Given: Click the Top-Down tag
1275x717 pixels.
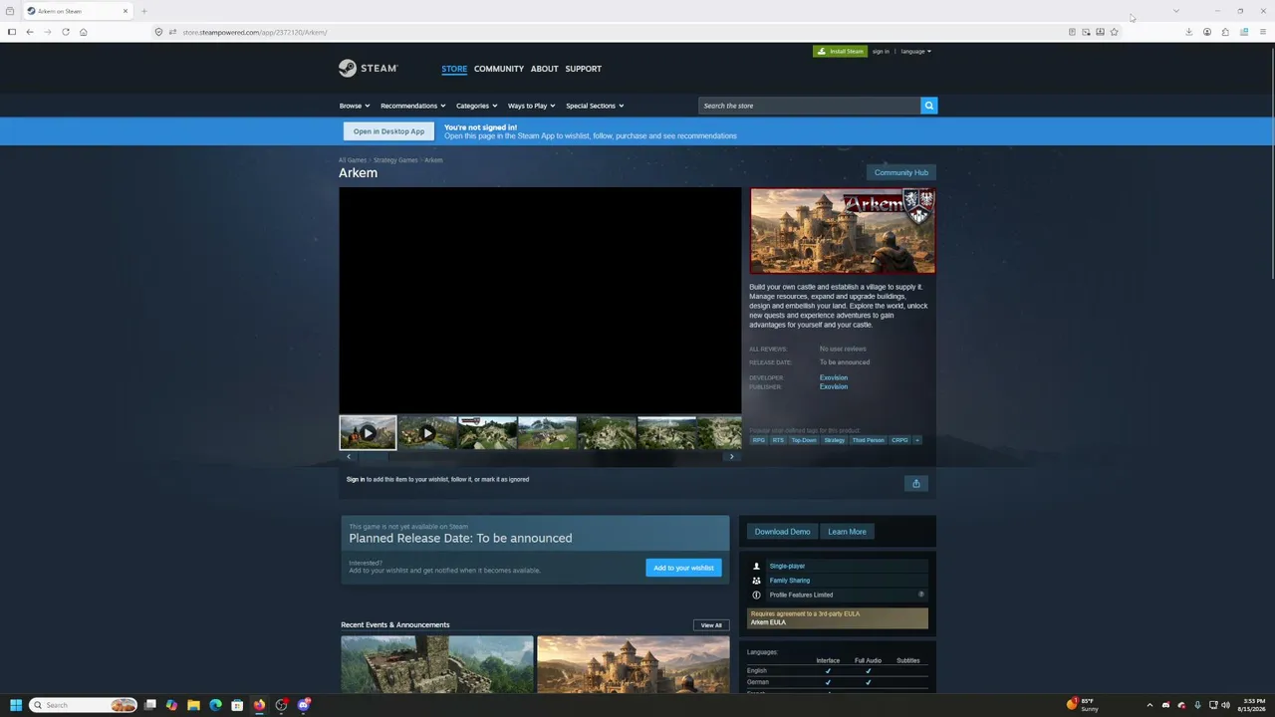Looking at the screenshot, I should [804, 440].
